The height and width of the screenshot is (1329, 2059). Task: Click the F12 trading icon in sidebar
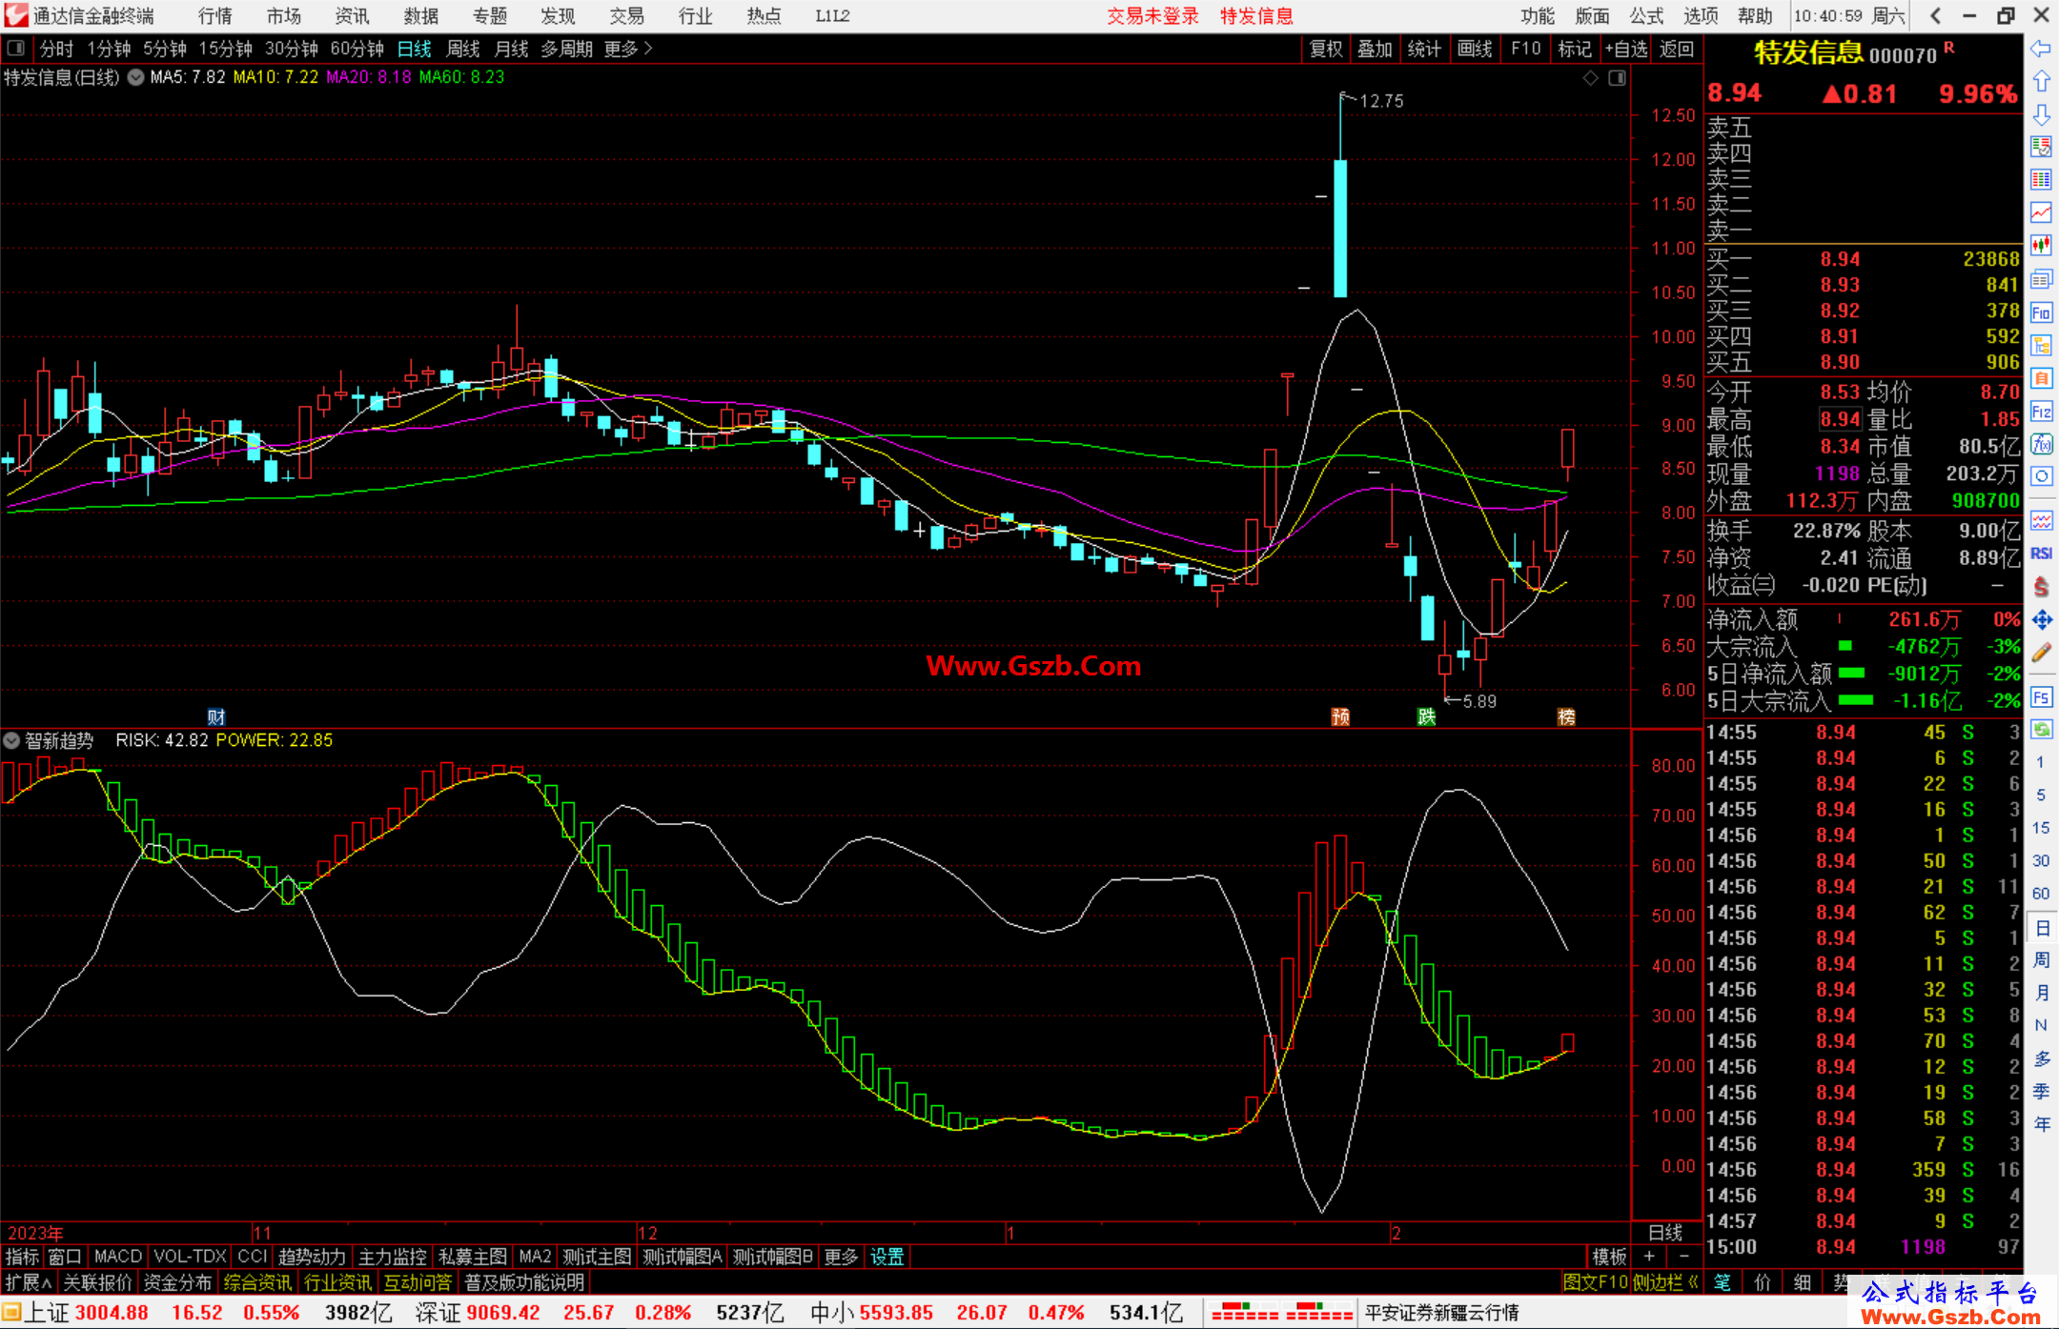click(x=2041, y=412)
